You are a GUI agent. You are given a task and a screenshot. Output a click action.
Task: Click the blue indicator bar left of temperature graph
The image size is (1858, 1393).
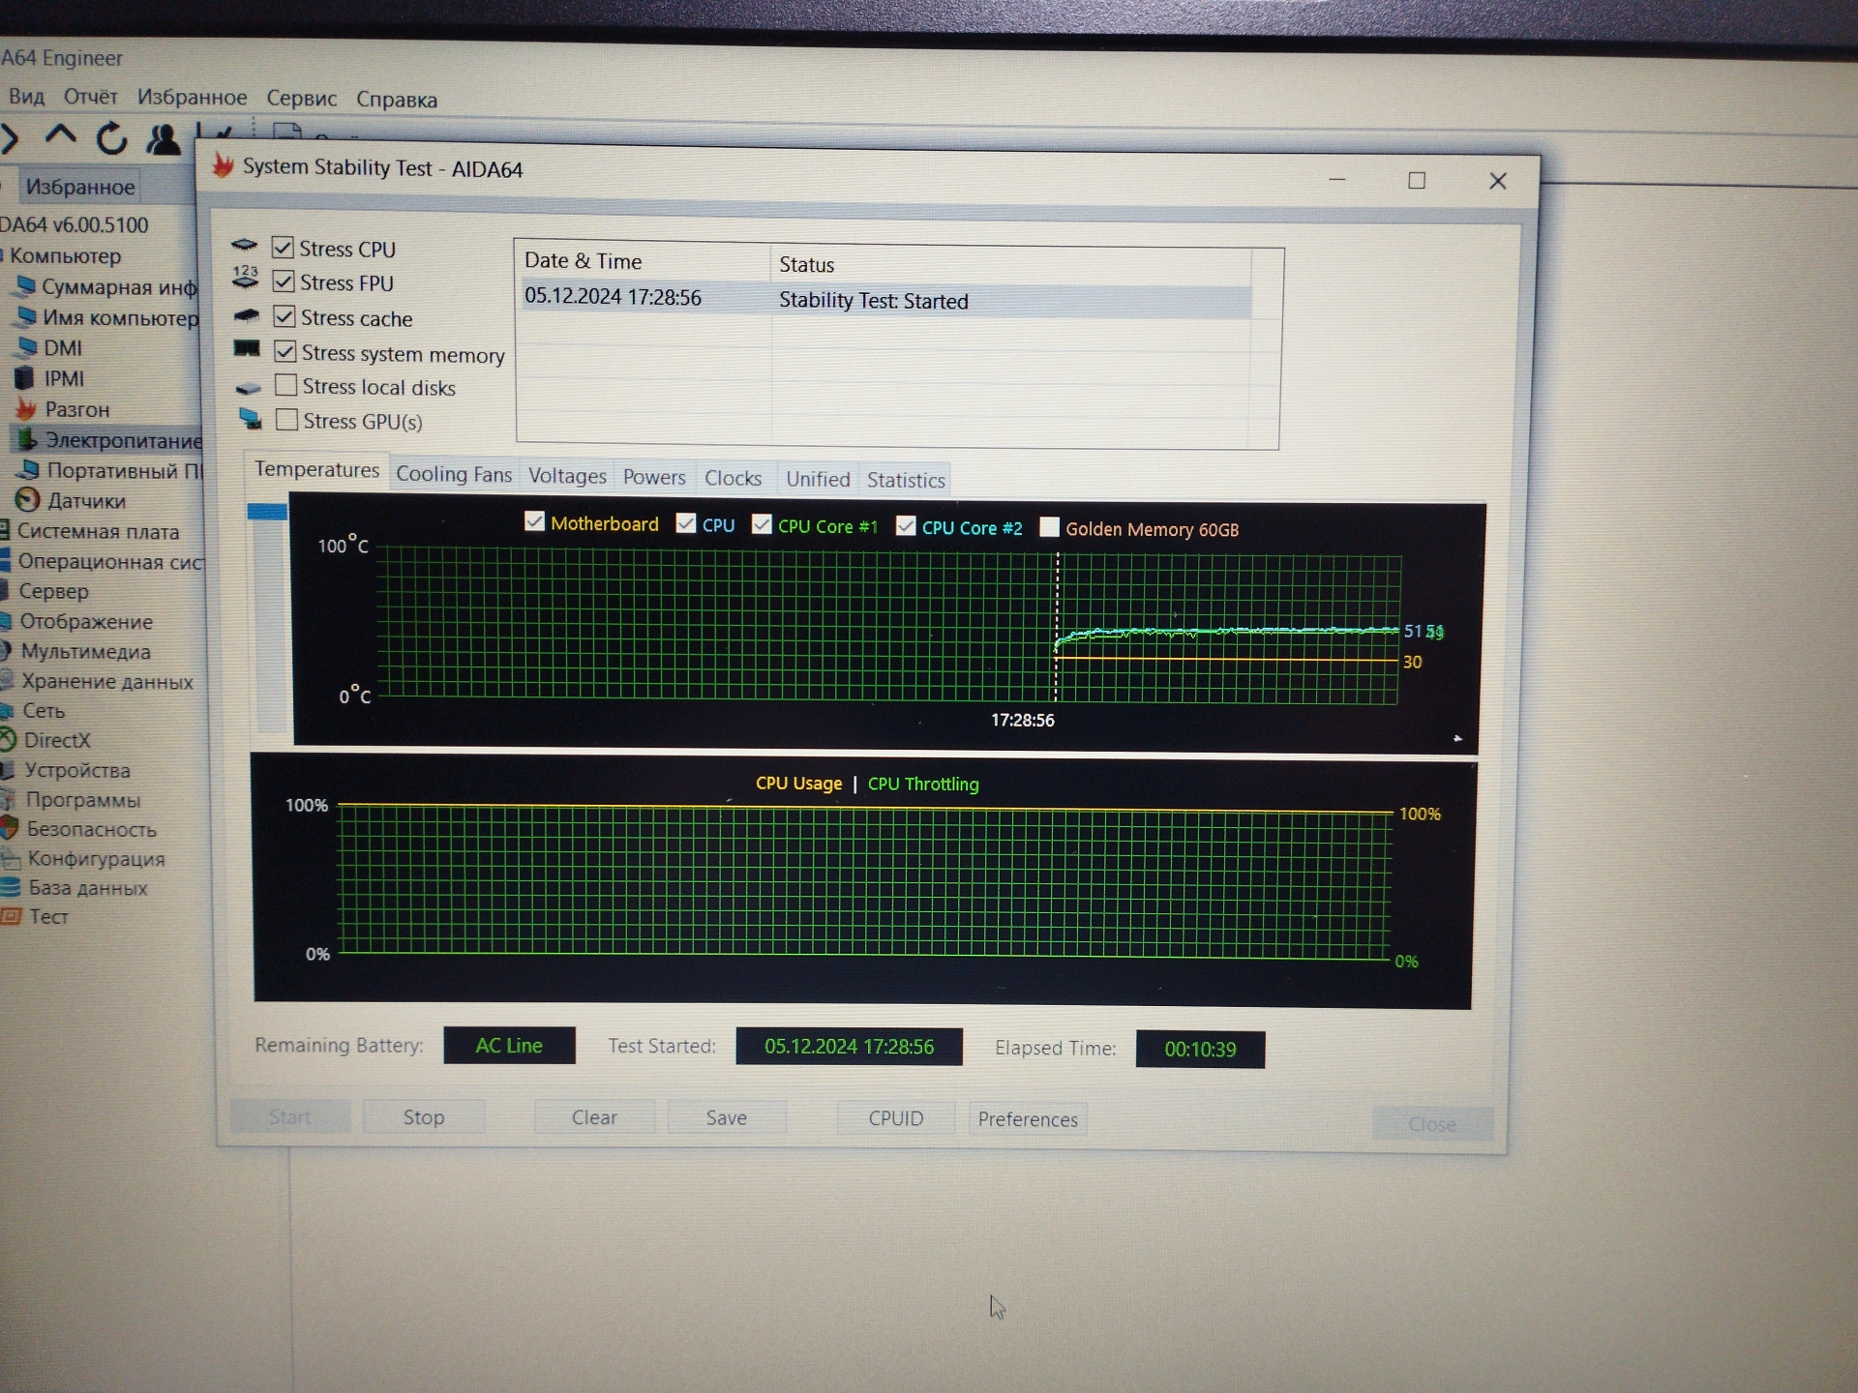tap(267, 512)
